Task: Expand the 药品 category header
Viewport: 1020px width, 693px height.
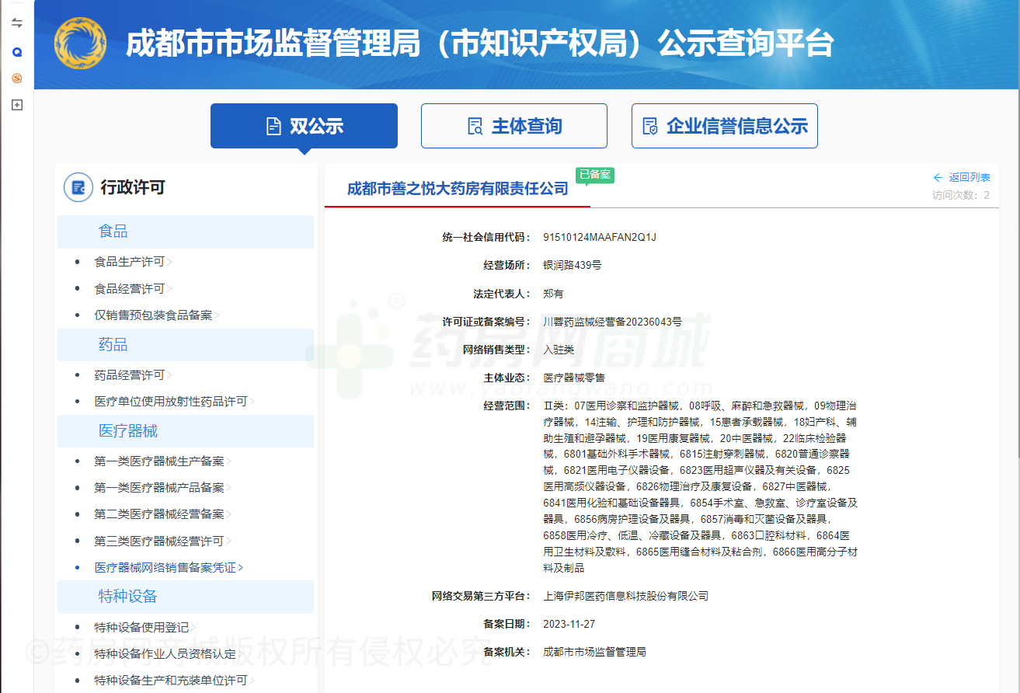Action: 113,345
